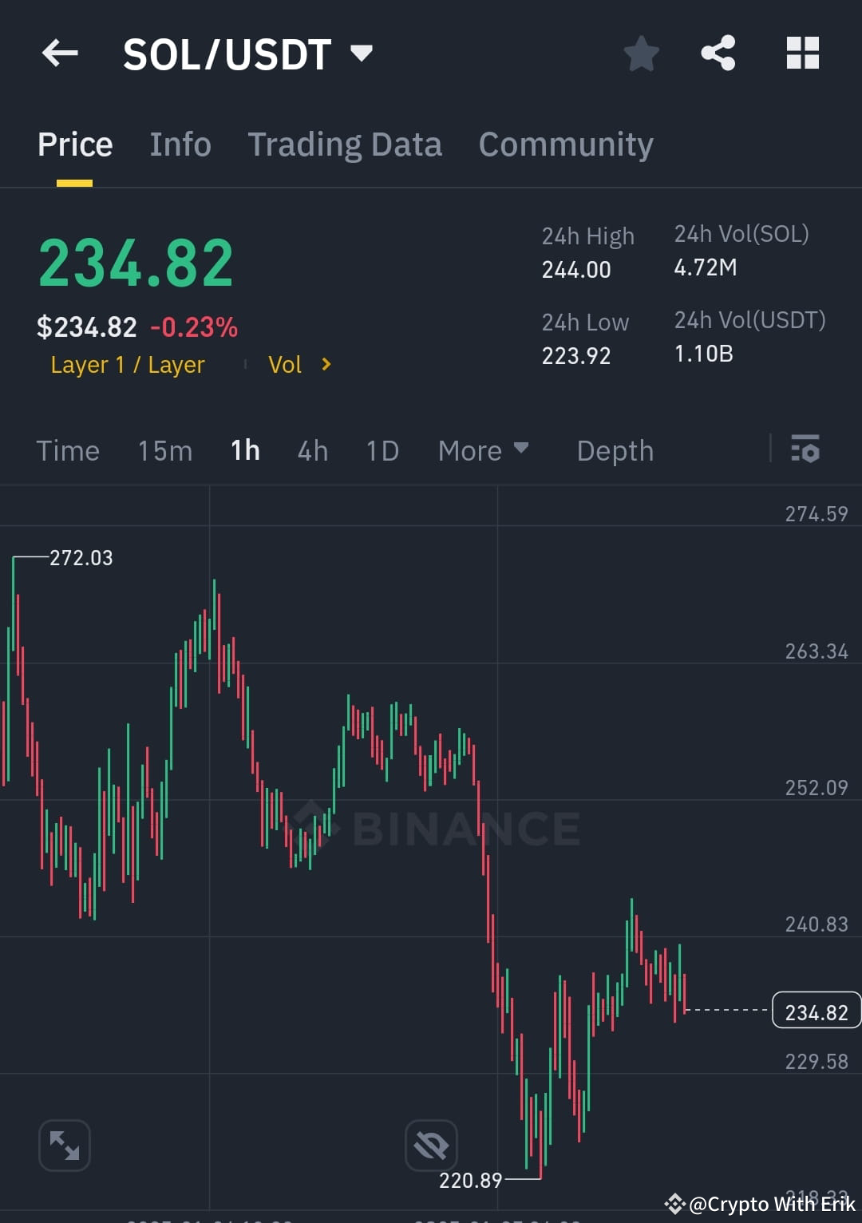This screenshot has width=862, height=1223.
Task: Open the Vol ranking link chevron
Action: 325,364
